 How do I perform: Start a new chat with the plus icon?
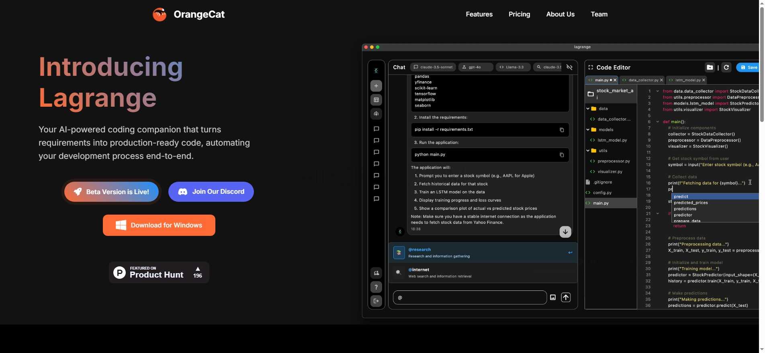pos(376,86)
